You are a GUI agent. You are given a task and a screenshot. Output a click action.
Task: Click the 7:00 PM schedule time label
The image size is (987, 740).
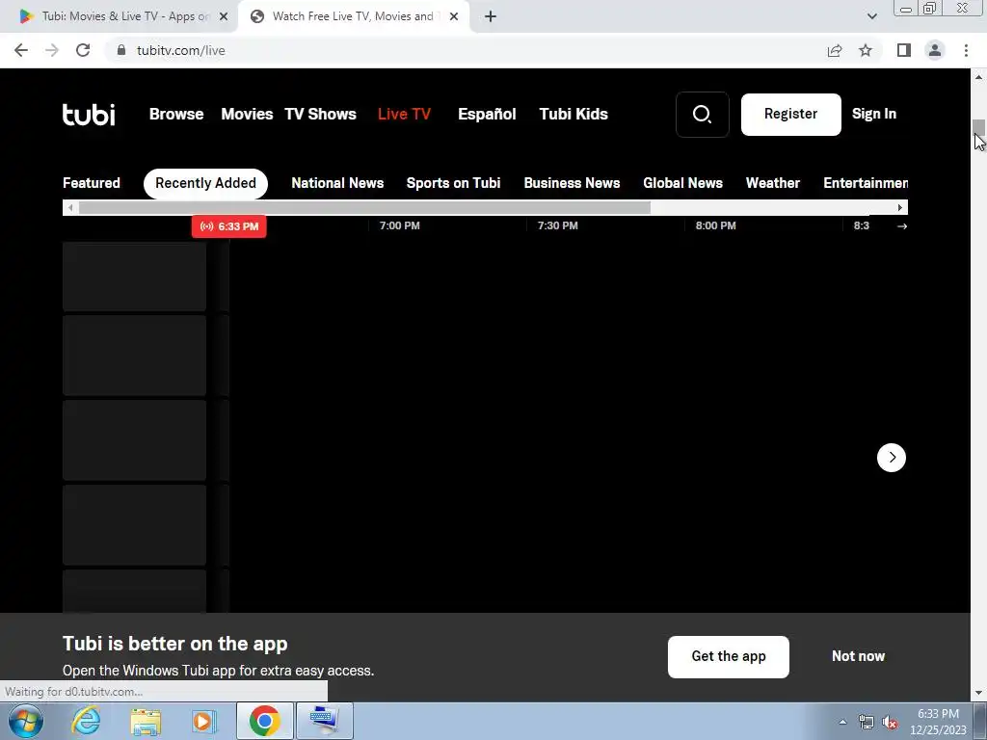[x=400, y=225]
